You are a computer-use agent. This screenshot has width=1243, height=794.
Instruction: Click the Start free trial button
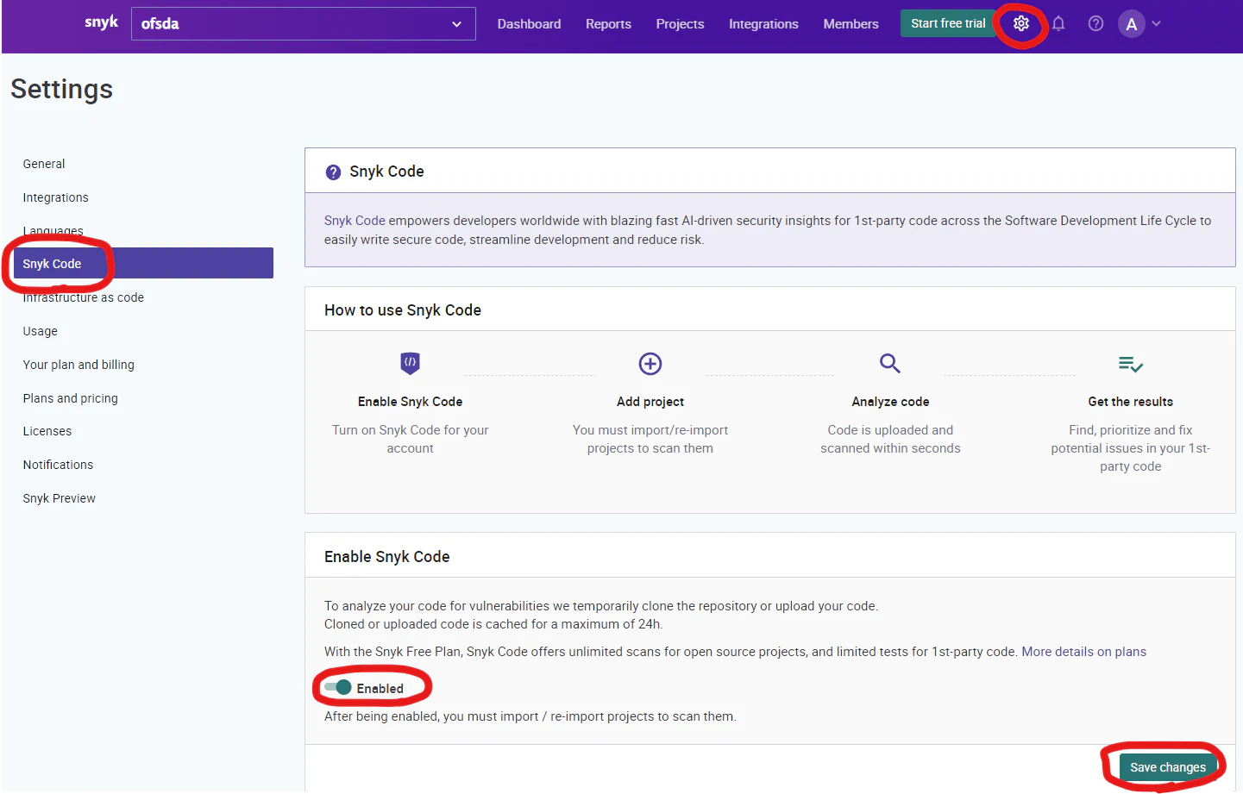(946, 23)
